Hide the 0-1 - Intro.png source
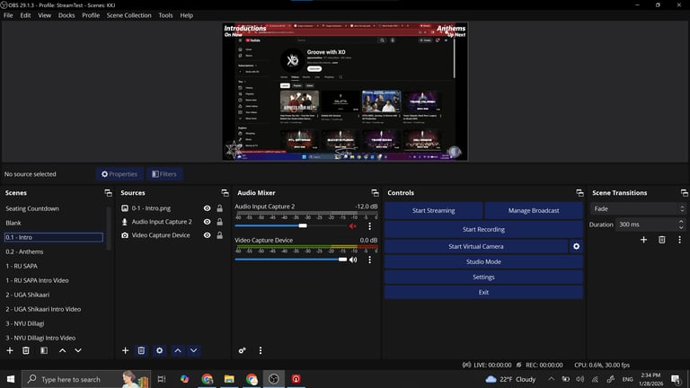Viewport: 690px width, 388px height. 207,208
